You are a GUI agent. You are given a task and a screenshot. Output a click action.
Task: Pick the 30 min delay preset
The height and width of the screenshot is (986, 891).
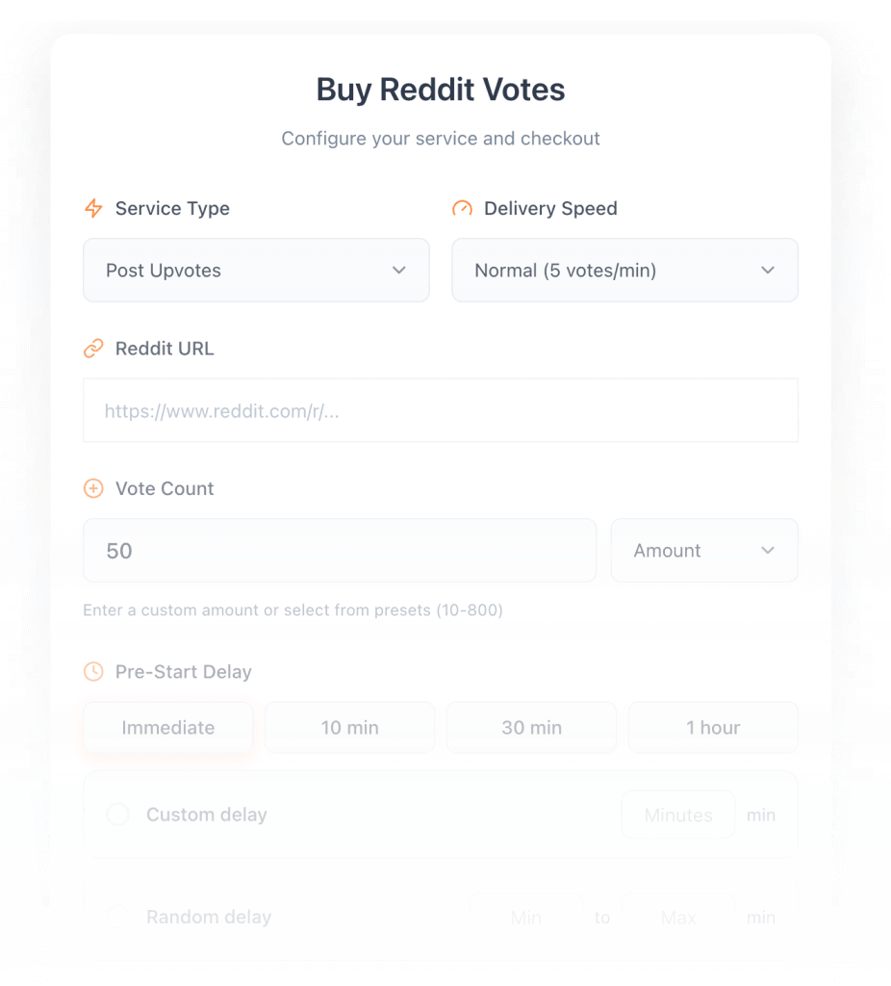tap(531, 728)
